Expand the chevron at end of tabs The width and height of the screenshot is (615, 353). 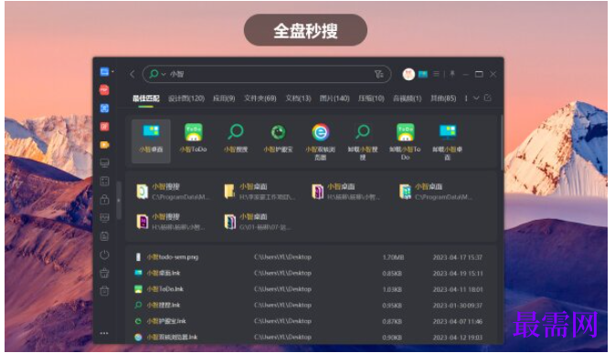click(476, 98)
